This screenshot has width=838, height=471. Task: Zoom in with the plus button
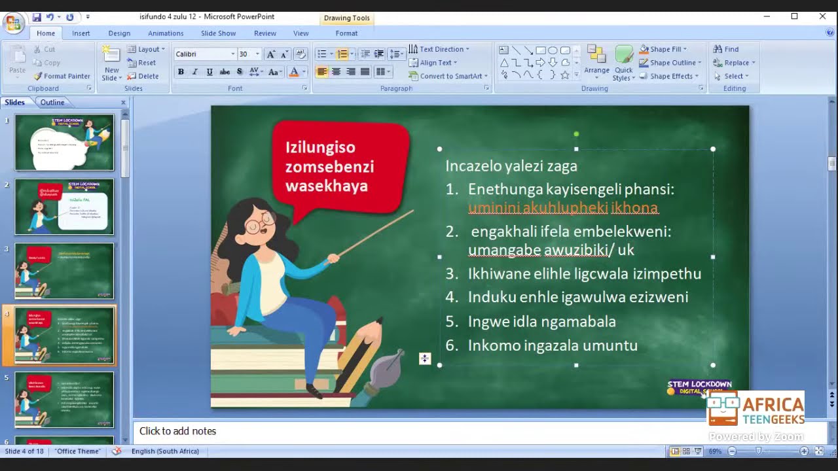coord(805,451)
